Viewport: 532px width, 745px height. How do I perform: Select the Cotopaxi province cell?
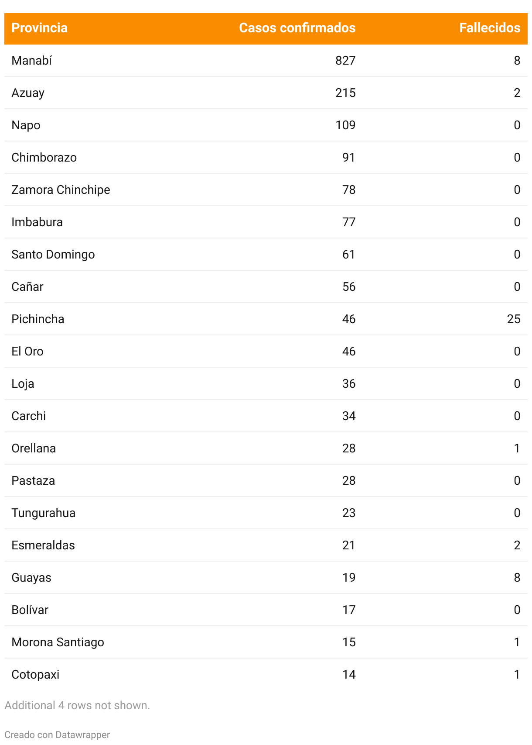click(35, 674)
